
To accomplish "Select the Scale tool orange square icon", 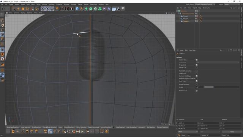I will 23,9.
